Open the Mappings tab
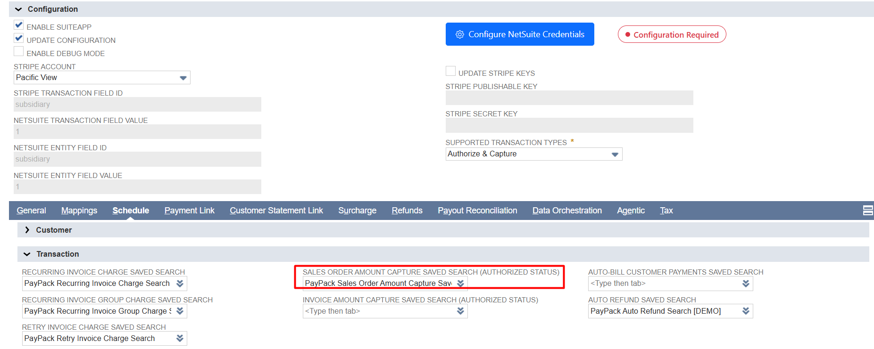This screenshot has width=874, height=349. tap(79, 211)
